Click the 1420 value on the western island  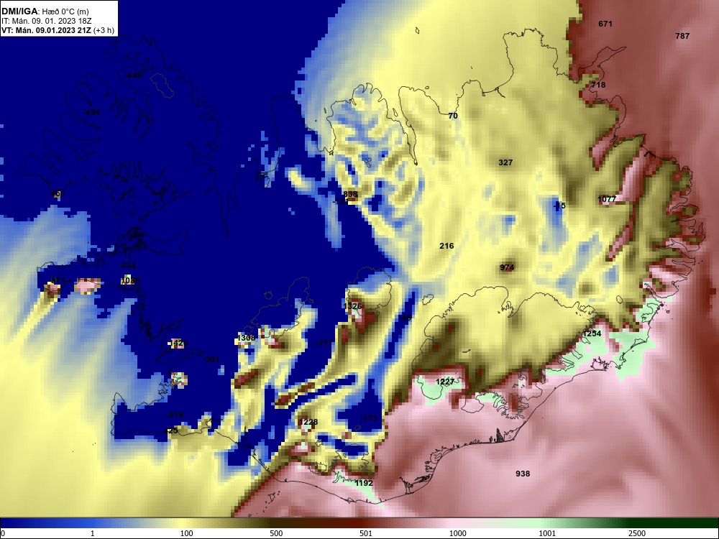click(x=178, y=344)
